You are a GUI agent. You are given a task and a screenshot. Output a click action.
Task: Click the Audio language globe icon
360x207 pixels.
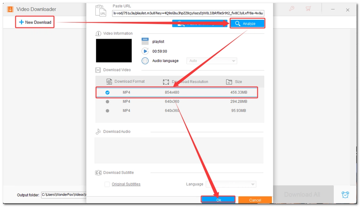(x=145, y=61)
